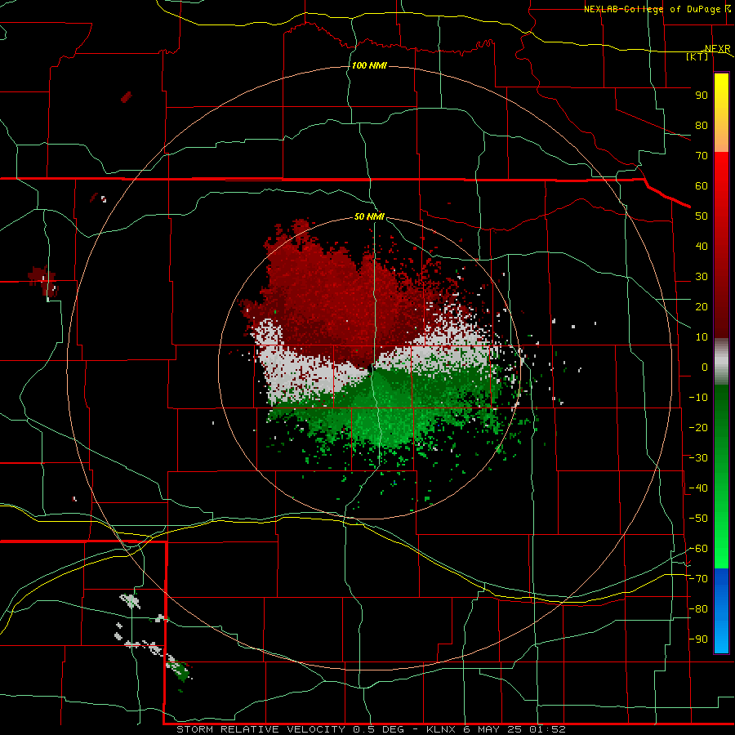The width and height of the screenshot is (735, 735).
Task: Click the 30 value on the velocity scale
Action: tap(702, 277)
